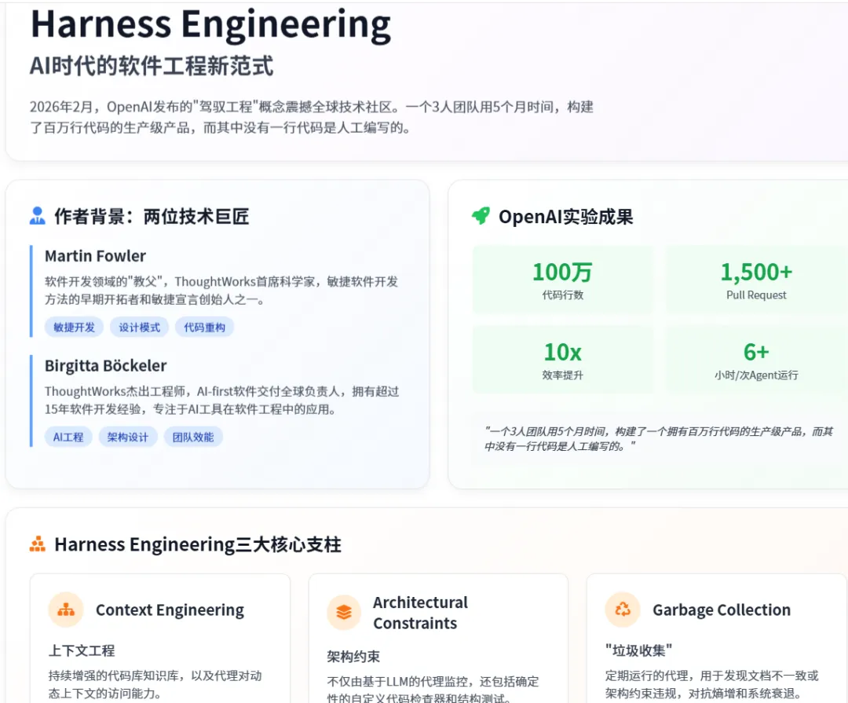Select the AI工程 tag

point(68,438)
